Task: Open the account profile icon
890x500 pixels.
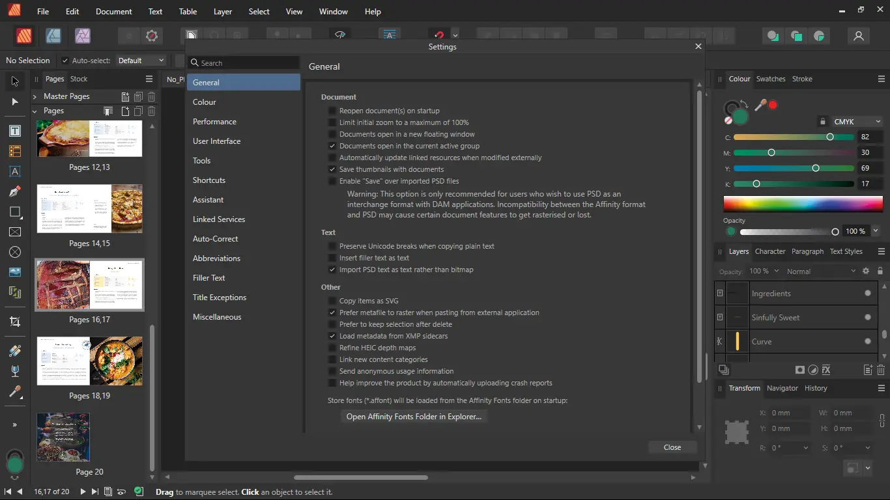Action: tap(859, 36)
